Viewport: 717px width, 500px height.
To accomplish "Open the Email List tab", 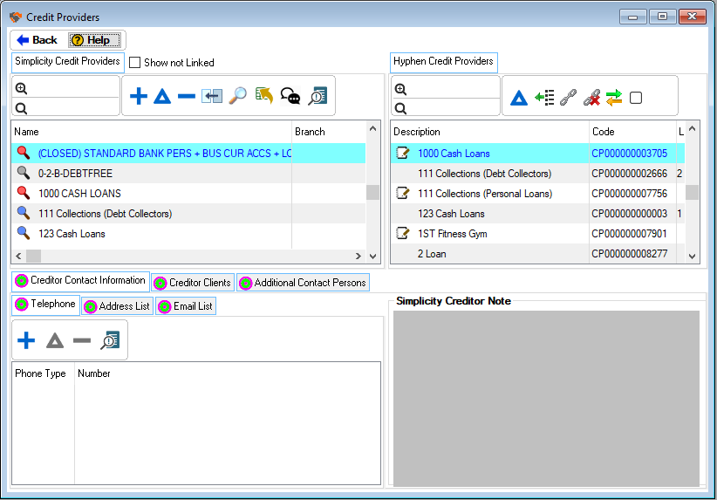I will click(185, 306).
